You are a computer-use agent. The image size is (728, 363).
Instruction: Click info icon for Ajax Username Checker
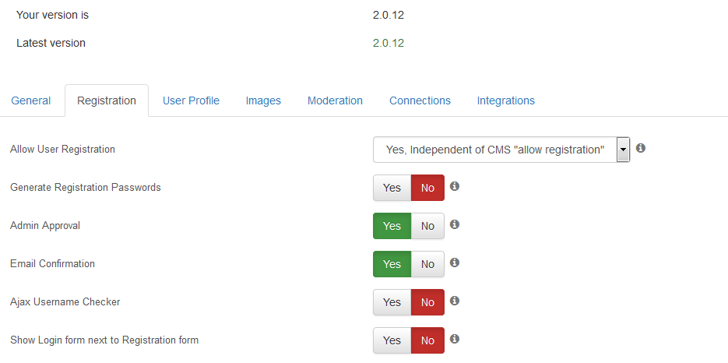[x=455, y=301]
